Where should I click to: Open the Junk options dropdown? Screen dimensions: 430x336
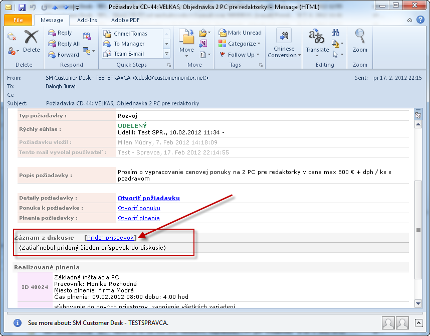[x=13, y=51]
